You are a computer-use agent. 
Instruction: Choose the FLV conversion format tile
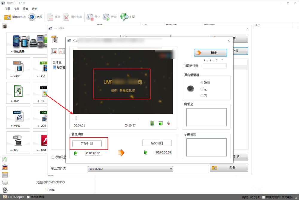(18, 142)
